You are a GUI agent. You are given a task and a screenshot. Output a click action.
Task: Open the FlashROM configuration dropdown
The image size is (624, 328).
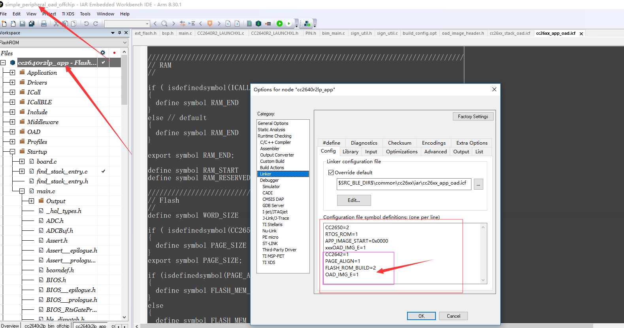tap(125, 43)
